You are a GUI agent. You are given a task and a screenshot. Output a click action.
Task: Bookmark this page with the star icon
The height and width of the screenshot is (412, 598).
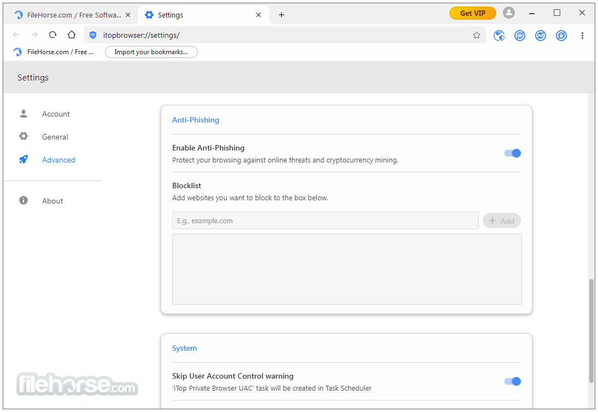(x=476, y=35)
